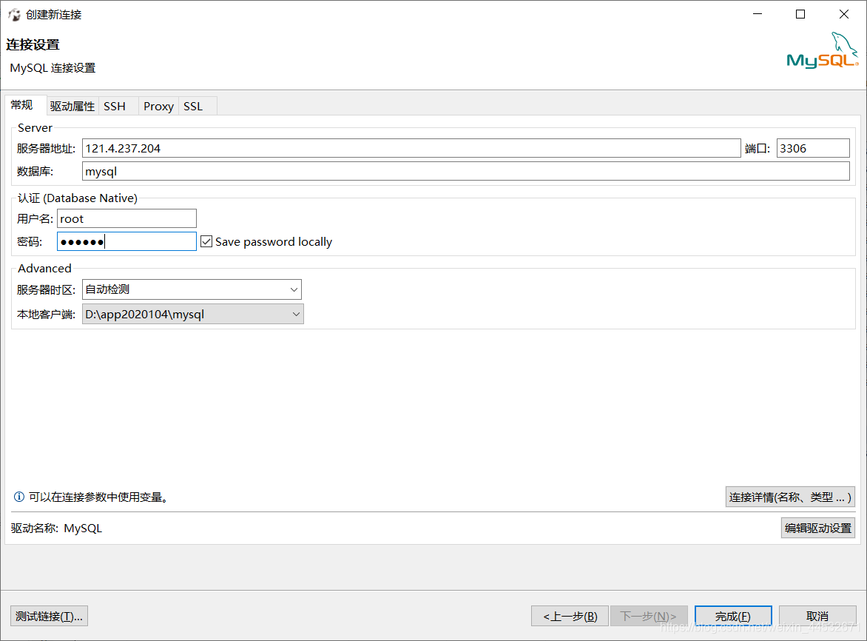Click the 可以在连接参数中使用变量 hint text
Viewport: 867px width, 641px height.
(x=98, y=497)
